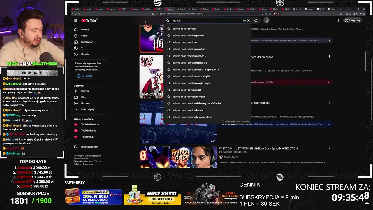This screenshot has height=210, width=373.
Task: Go to Główna in the sidebar
Action: pos(85,29)
